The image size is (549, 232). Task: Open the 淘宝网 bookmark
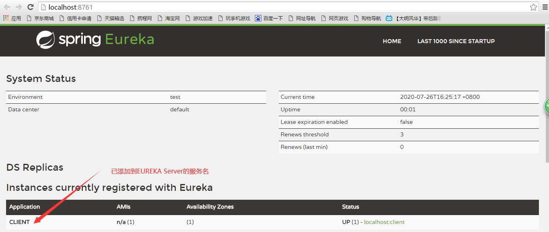click(x=169, y=18)
